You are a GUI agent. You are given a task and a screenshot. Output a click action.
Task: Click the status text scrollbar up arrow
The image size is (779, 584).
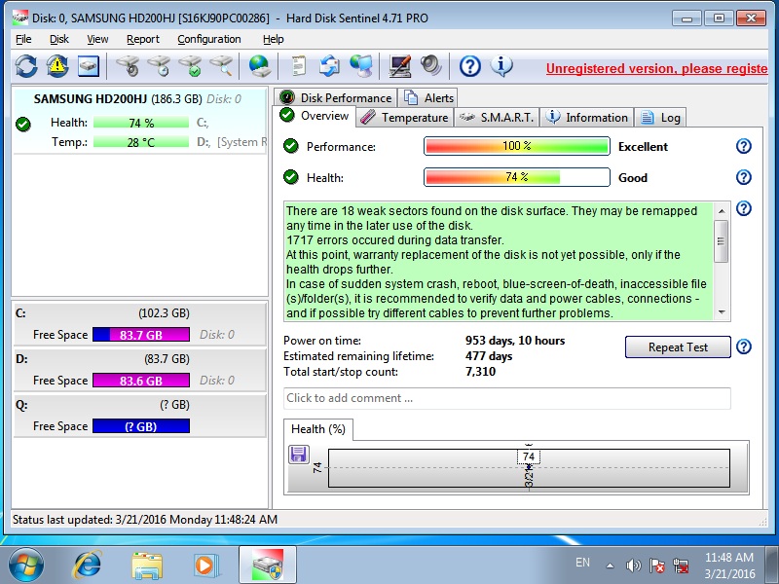coord(722,211)
